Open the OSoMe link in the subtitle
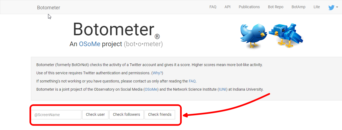The width and height of the screenshot is (342, 130). tap(90, 44)
